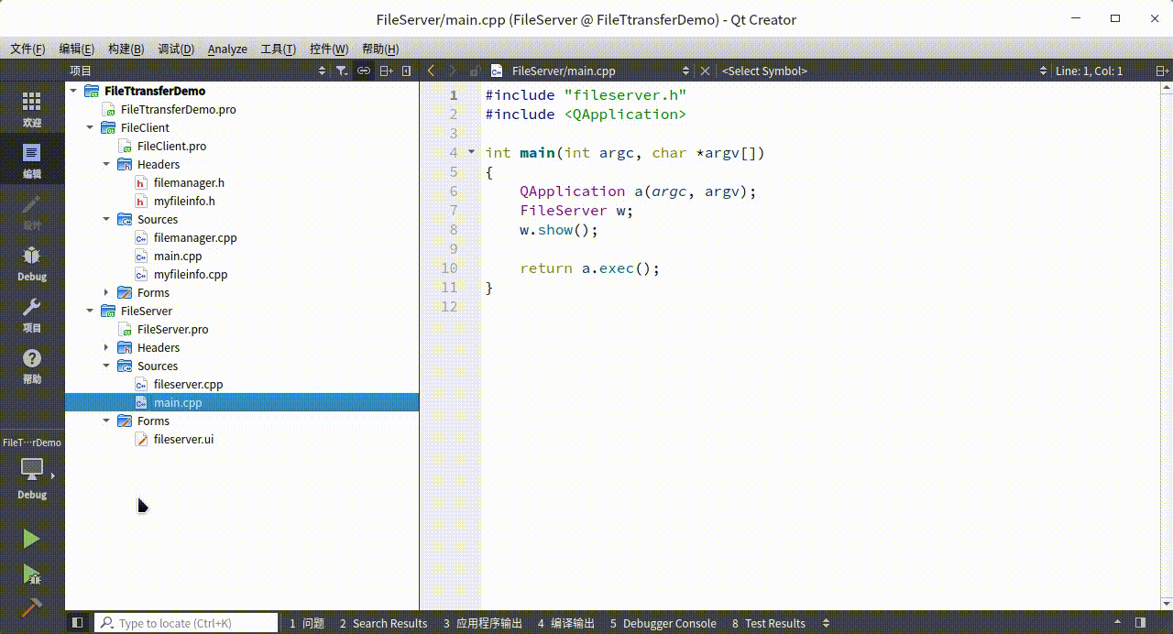
Task: Open fileserver.ui form file
Action: 183,439
